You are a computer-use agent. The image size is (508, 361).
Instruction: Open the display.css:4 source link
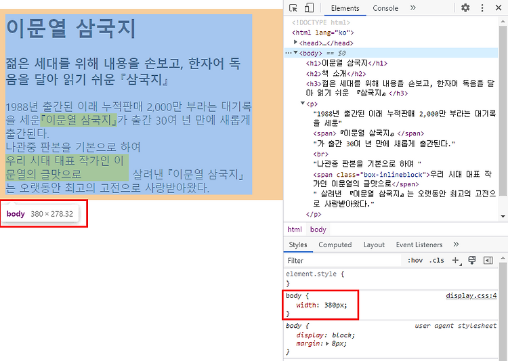471,295
